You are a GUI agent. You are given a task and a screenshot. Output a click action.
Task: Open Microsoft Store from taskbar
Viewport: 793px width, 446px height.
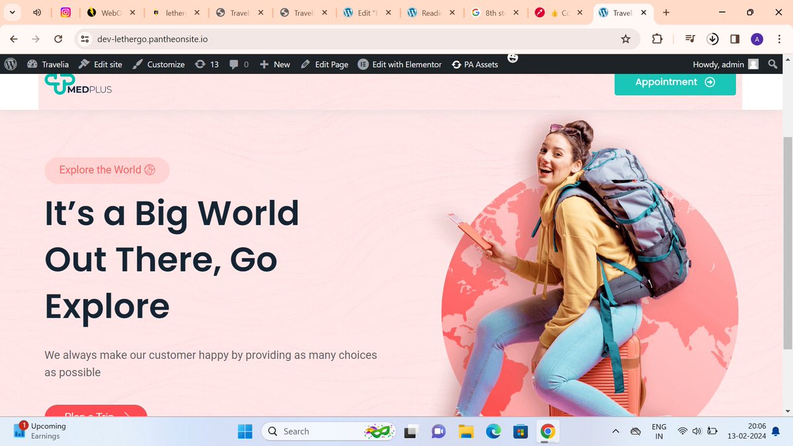point(520,431)
